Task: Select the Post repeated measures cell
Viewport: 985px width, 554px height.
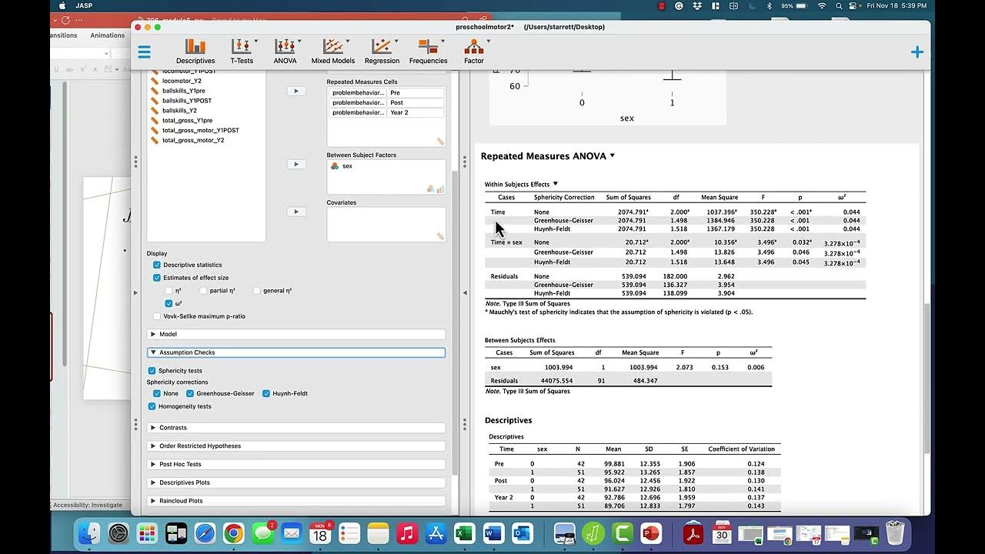Action: point(416,102)
